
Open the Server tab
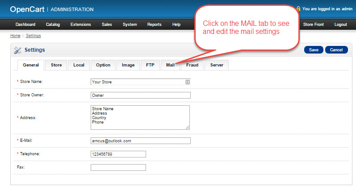217,65
